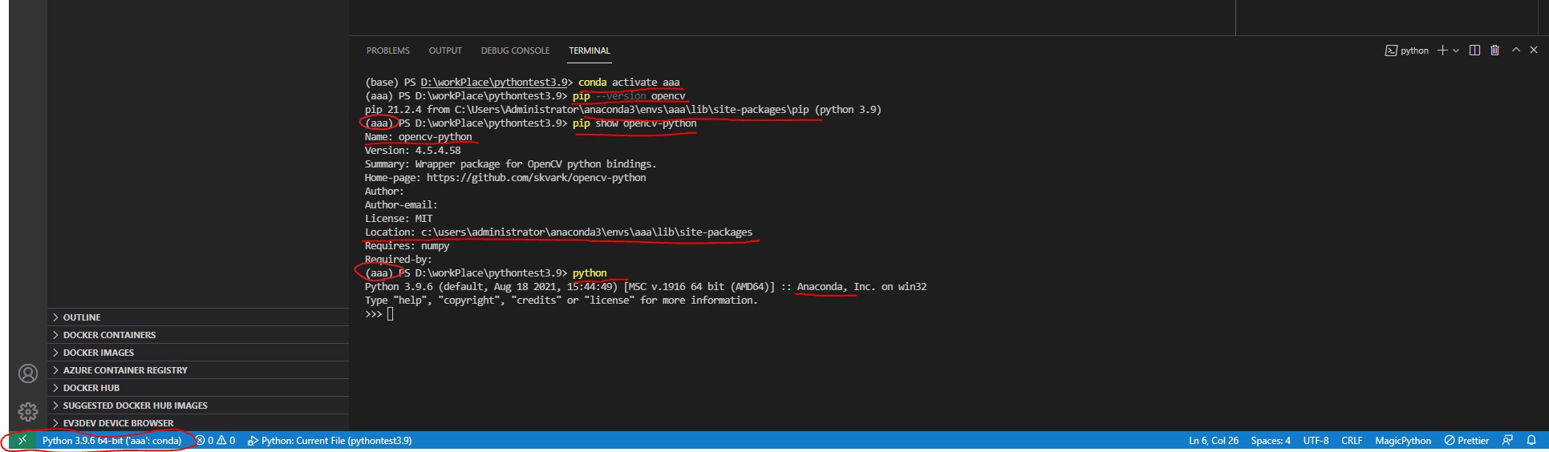Expand the OUTLINE section

pos(198,317)
